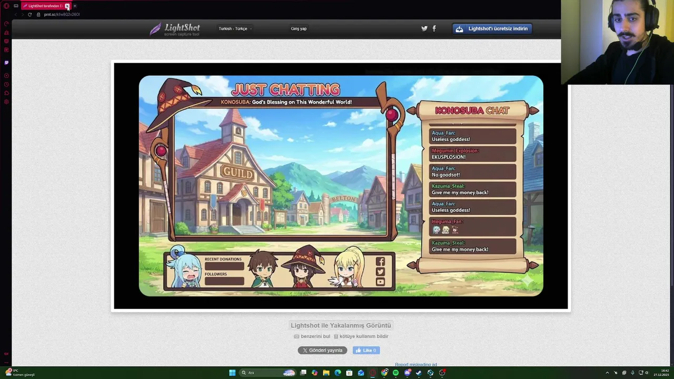Report abuse via kötüye kullanım bildir
This screenshot has width=674, height=379.
(x=361, y=336)
